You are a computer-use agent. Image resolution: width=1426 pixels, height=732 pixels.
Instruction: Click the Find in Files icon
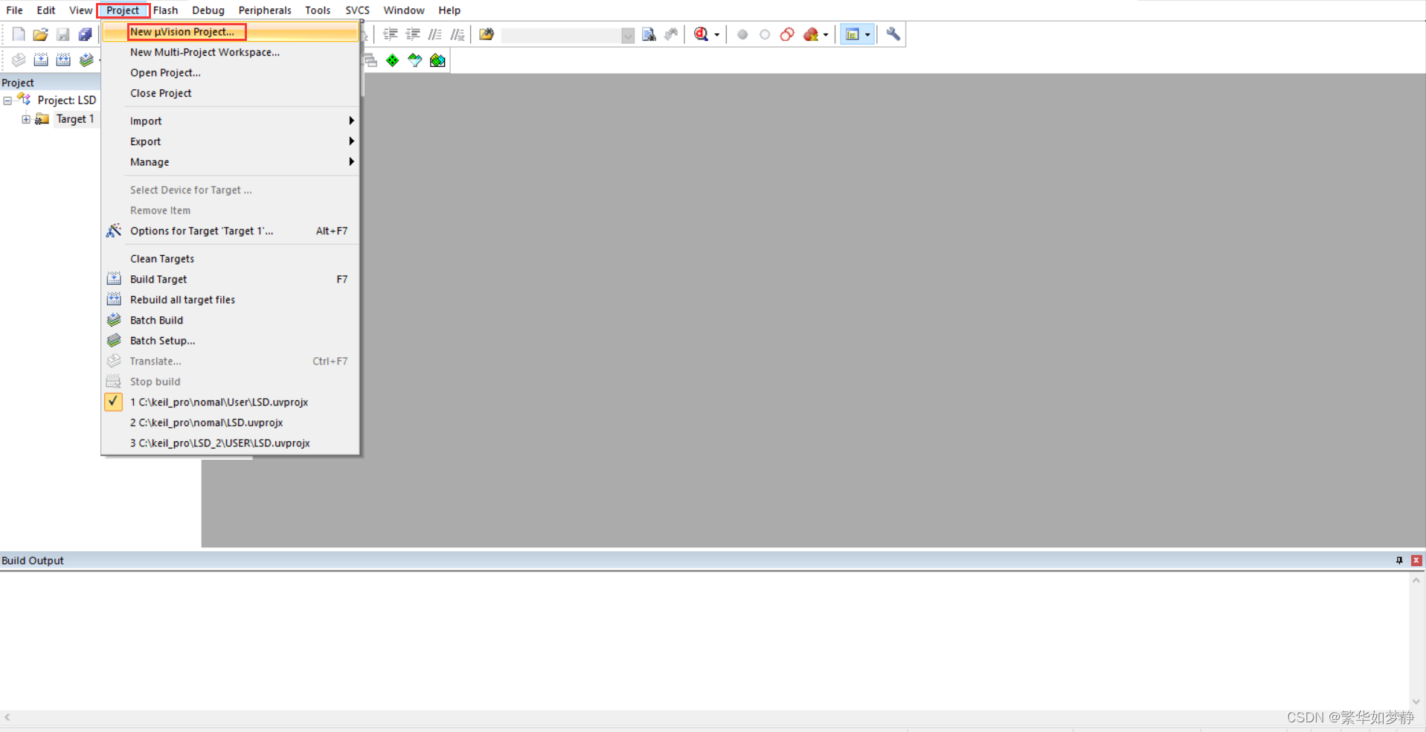486,34
